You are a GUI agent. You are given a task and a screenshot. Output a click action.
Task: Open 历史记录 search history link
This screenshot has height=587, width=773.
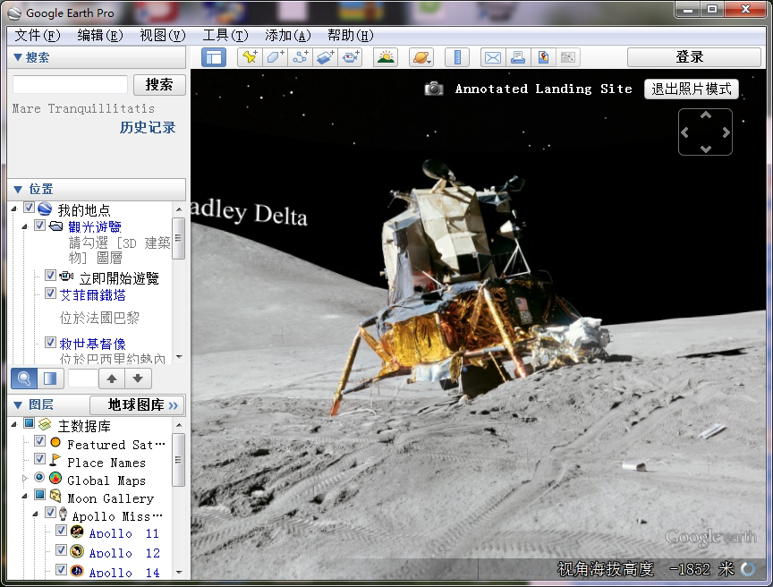[148, 128]
